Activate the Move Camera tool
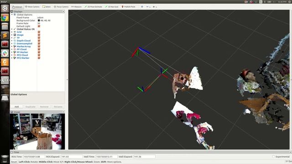Image resolution: width=292 pixels, height=164 pixels. tap(32, 7)
